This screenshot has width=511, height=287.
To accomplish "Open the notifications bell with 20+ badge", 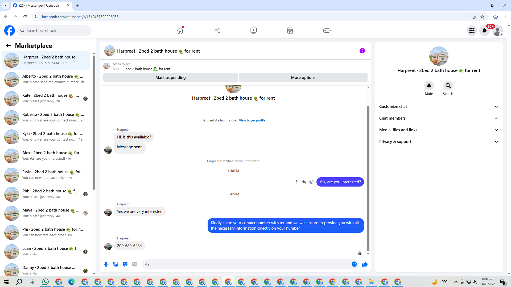I will 485,31.
